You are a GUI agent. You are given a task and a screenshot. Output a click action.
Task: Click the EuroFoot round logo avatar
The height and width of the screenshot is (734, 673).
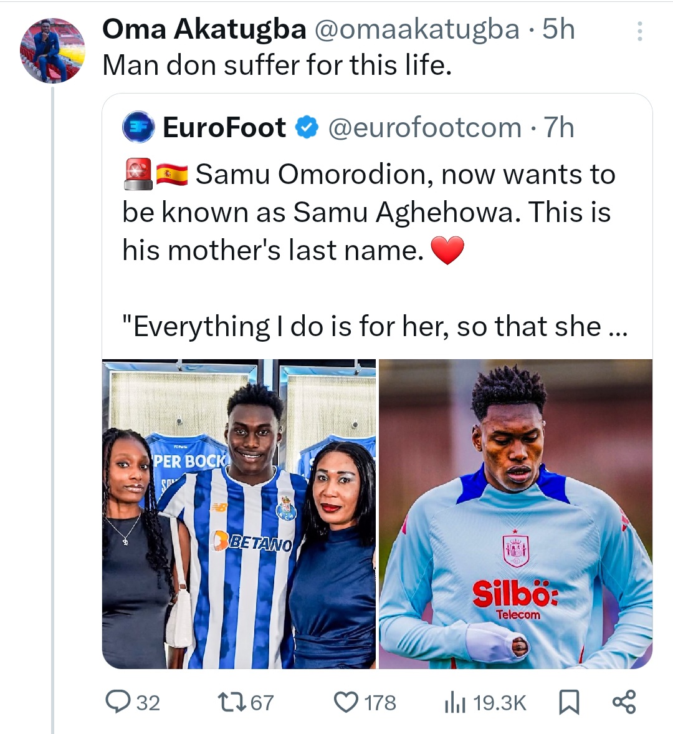[138, 127]
